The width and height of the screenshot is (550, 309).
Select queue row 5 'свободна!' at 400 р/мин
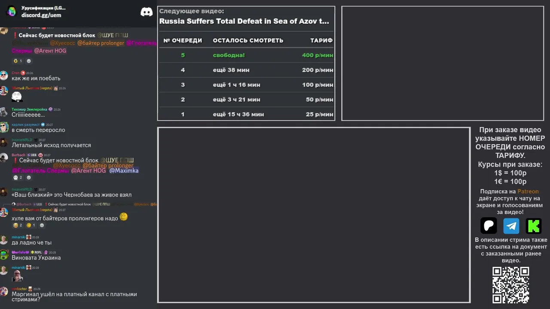click(246, 55)
